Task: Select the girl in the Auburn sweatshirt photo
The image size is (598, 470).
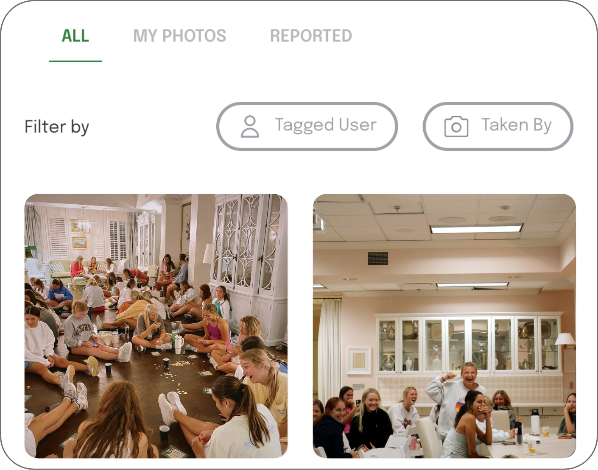Action: (x=156, y=326)
